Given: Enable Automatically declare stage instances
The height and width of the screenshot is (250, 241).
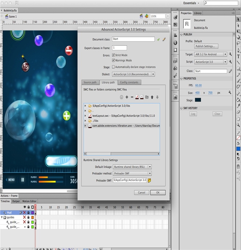Looking at the screenshot, I should coord(113,67).
